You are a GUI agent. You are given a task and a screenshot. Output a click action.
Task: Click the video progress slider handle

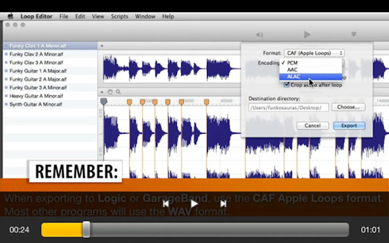pyautogui.click(x=86, y=230)
